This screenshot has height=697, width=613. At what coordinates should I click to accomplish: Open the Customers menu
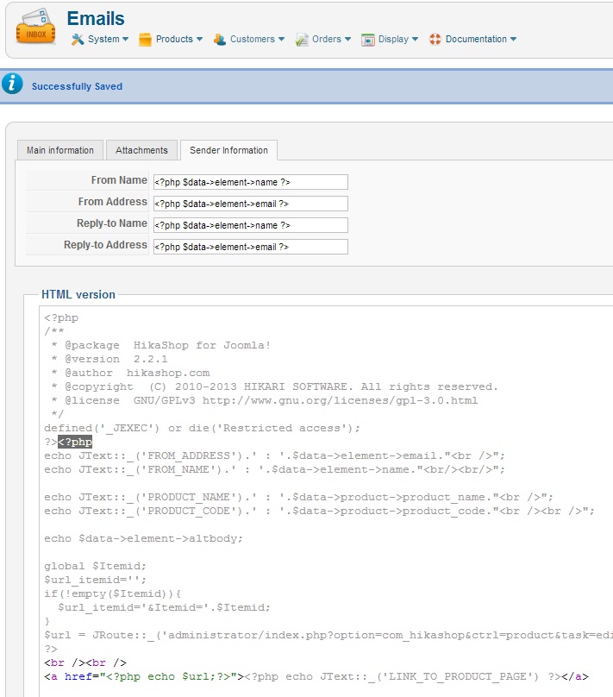(x=252, y=40)
